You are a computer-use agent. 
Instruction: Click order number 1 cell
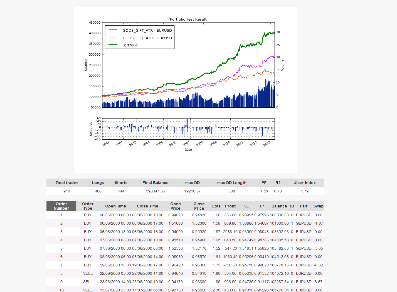[x=61, y=215]
